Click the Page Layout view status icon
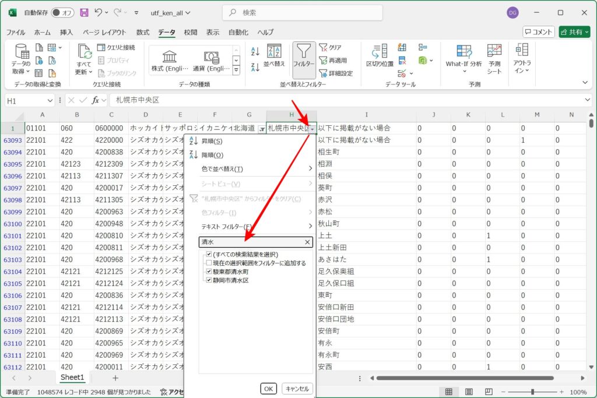 [x=469, y=392]
